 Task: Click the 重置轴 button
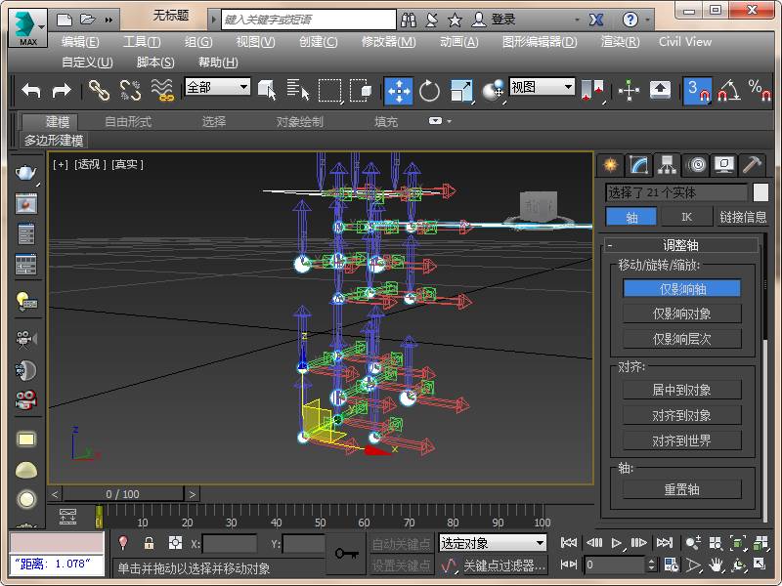(681, 489)
